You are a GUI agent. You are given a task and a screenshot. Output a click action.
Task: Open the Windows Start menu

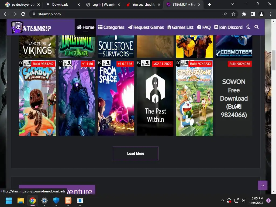pos(9,201)
